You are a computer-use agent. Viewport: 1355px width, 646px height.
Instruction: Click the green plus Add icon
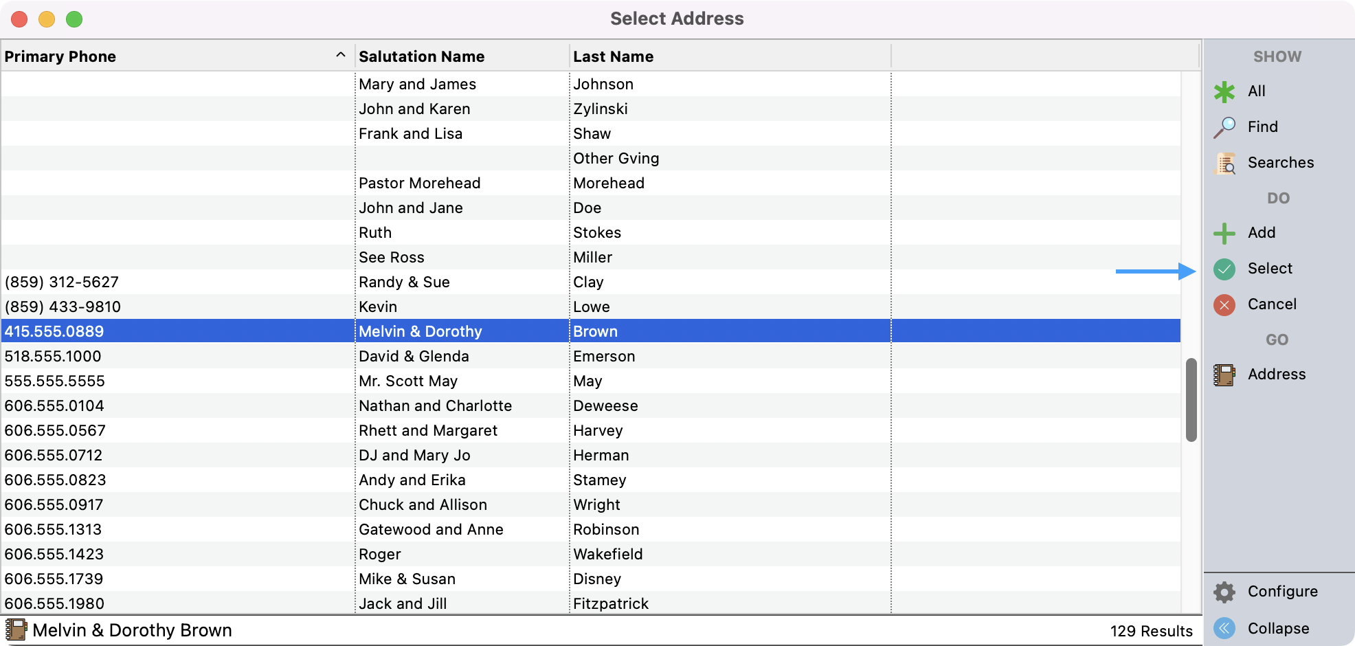[x=1224, y=233]
